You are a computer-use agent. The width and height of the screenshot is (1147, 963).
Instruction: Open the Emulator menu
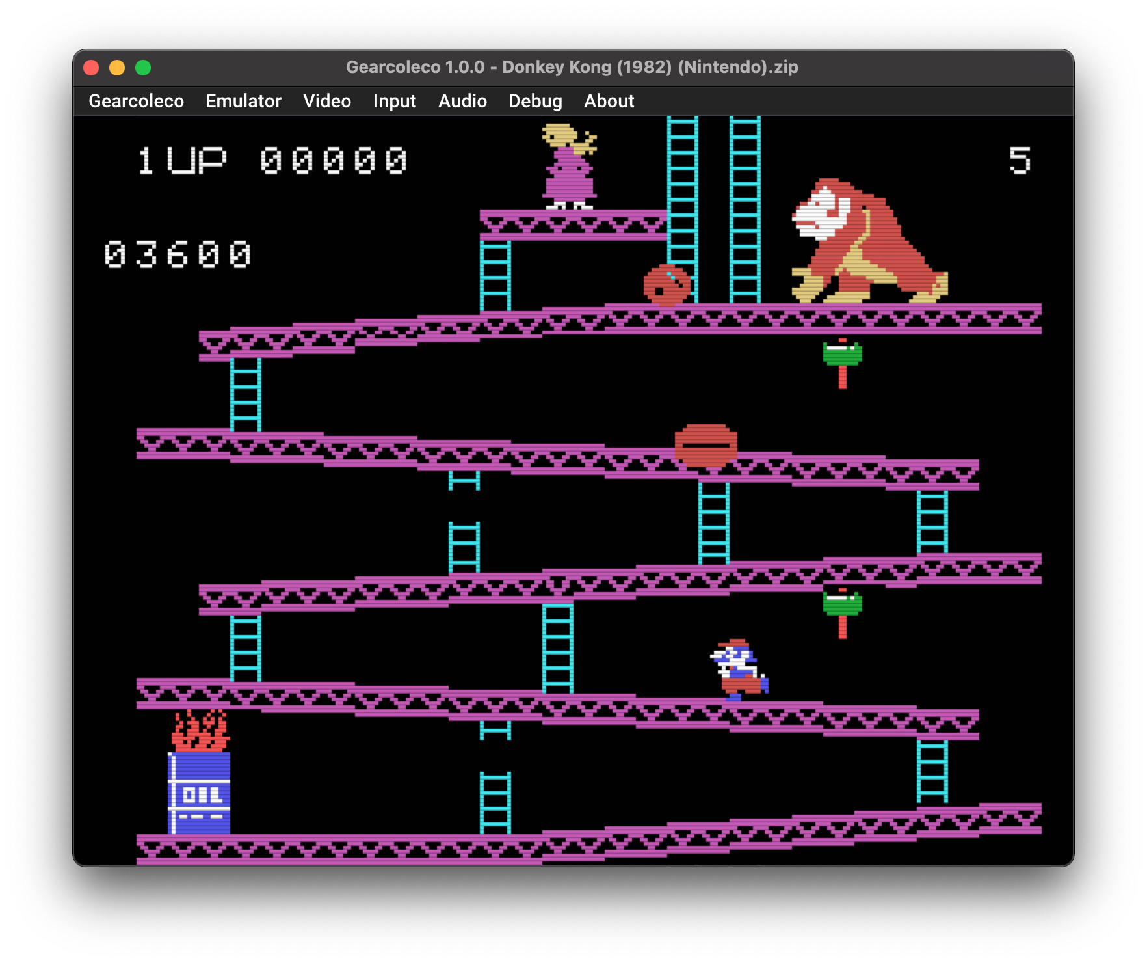[243, 101]
